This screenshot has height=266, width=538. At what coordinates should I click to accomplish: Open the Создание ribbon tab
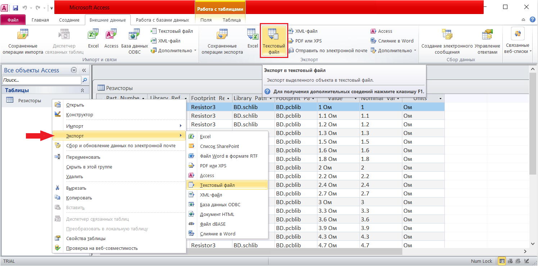coord(69,20)
